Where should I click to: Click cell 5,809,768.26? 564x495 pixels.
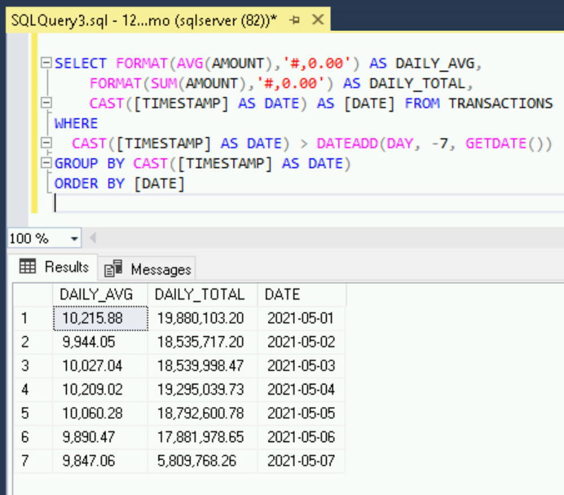[x=202, y=461]
